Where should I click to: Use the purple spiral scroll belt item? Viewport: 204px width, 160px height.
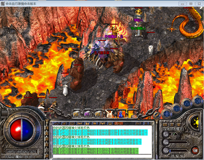87,114
